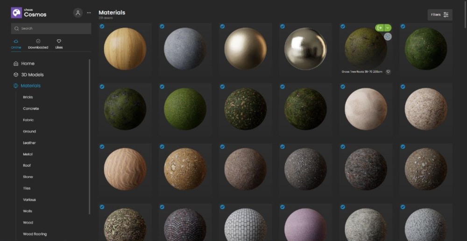
Task: Select the dry straw grass sphere
Action: pyautogui.click(x=125, y=225)
